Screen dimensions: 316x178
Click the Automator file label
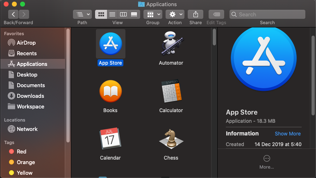[x=171, y=63]
